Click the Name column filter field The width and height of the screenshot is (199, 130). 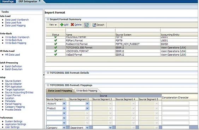click(90, 30)
